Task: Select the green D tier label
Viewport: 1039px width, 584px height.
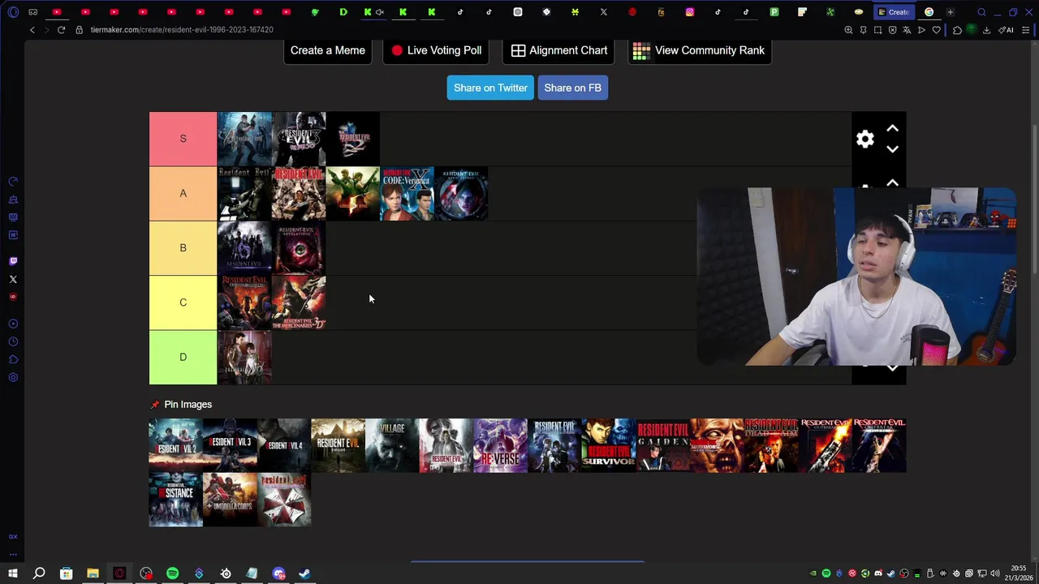Action: [183, 357]
